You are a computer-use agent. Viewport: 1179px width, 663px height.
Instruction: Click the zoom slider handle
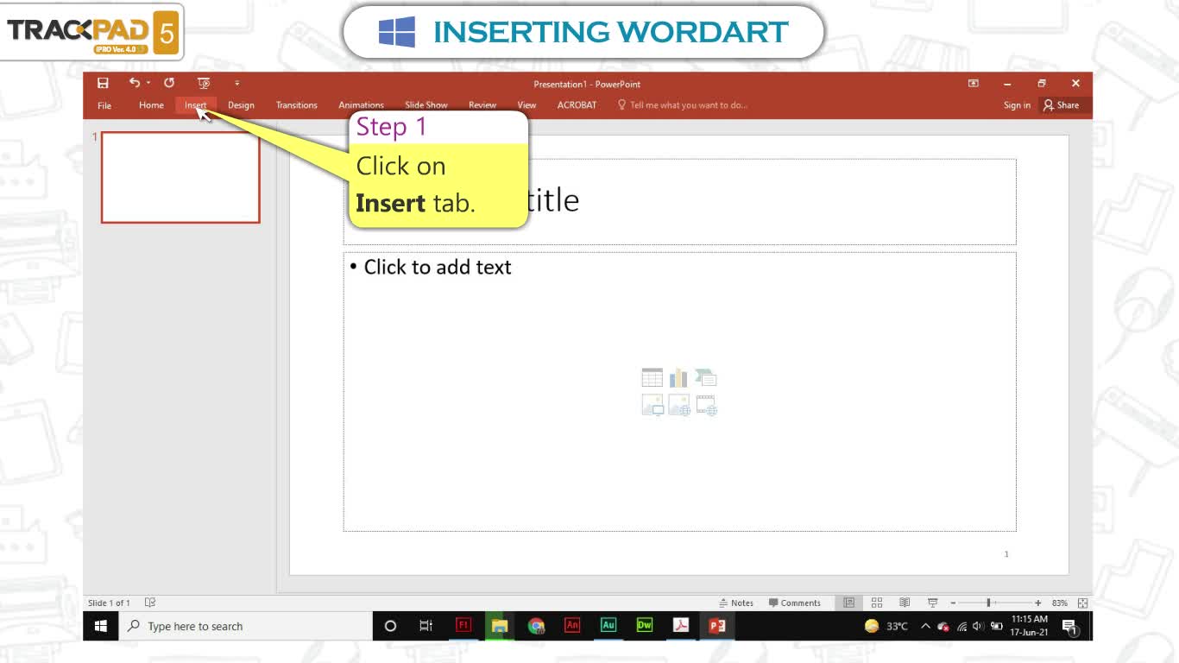pyautogui.click(x=989, y=603)
